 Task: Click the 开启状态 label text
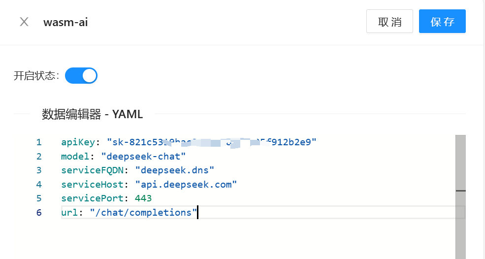[36, 76]
